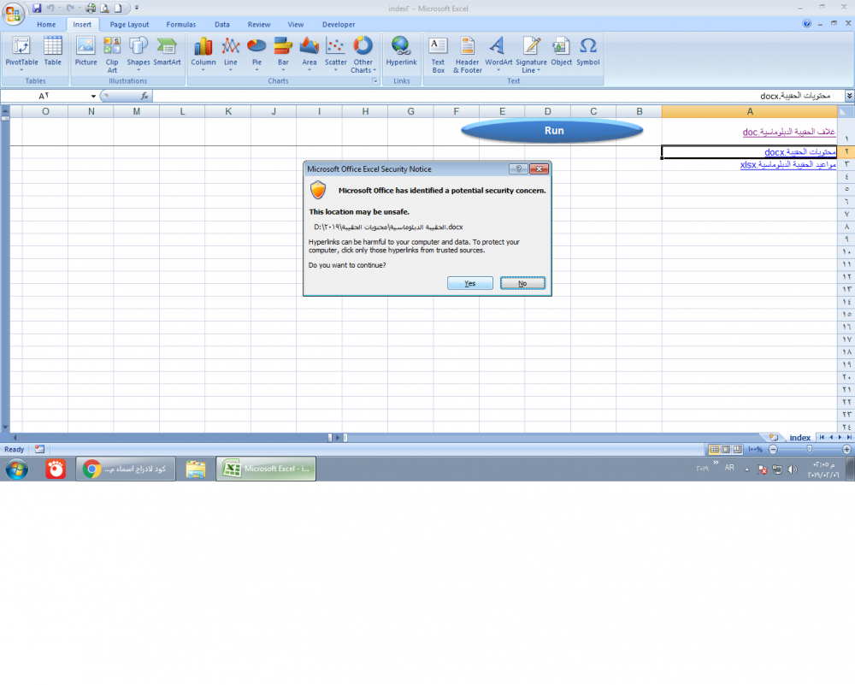
Task: Close the Security Notice dialog
Action: point(540,169)
